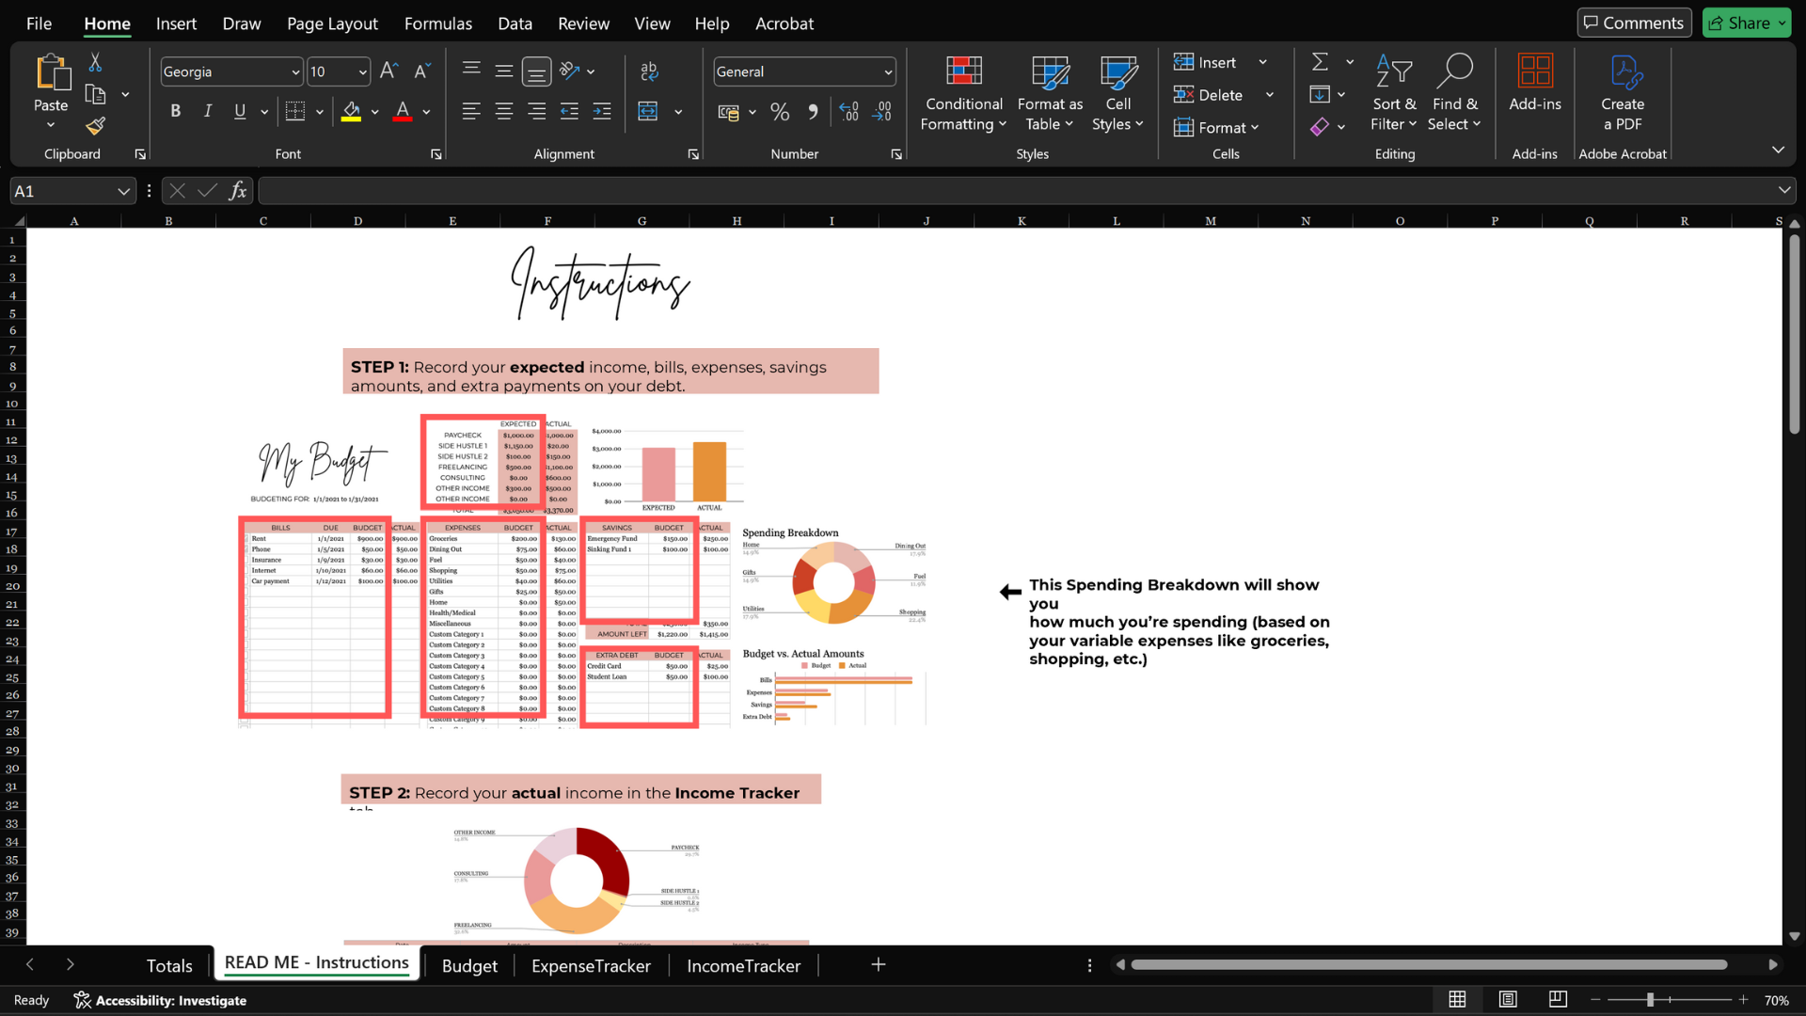1806x1016 pixels.
Task: Open Conditional Formatting menu
Action: (x=963, y=94)
